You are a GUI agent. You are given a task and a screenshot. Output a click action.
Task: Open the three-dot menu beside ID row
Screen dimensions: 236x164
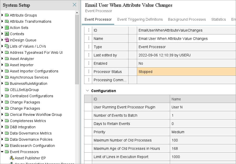(89, 30)
